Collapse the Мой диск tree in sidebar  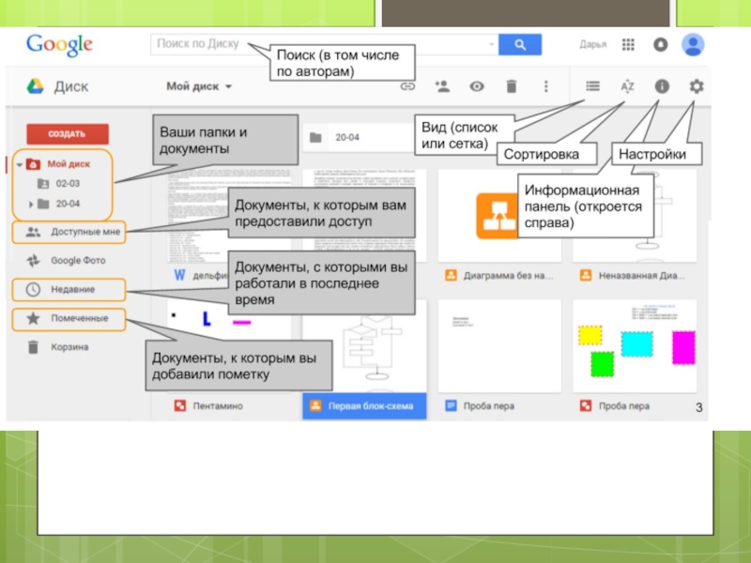pos(19,165)
